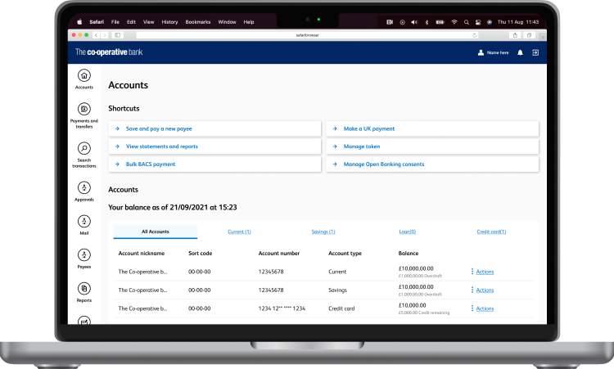614x369 pixels.
Task: Open Reports icon in sidebar
Action: point(84,289)
